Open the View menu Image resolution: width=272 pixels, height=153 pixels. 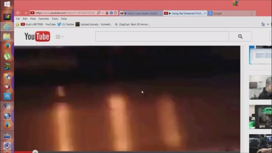[x=33, y=19]
